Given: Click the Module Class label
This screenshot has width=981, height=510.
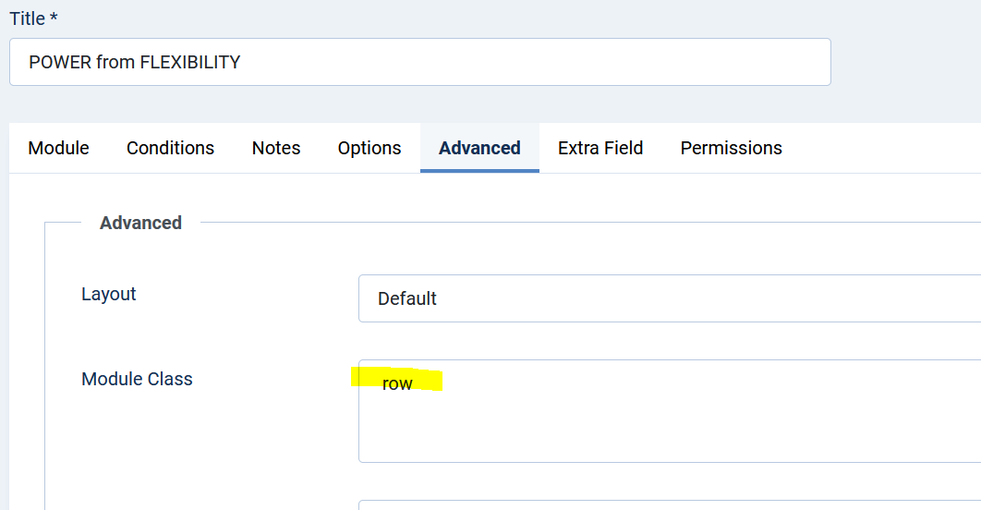Looking at the screenshot, I should coord(137,379).
